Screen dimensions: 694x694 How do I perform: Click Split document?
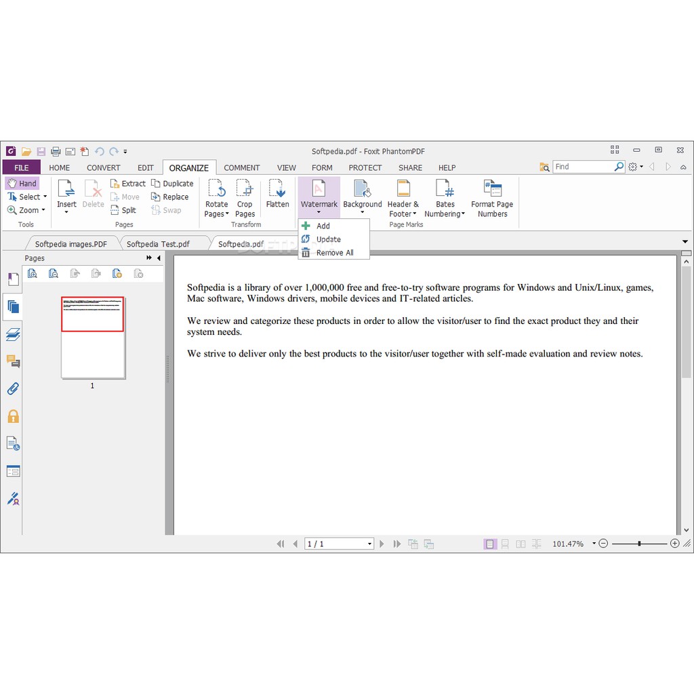tap(123, 210)
